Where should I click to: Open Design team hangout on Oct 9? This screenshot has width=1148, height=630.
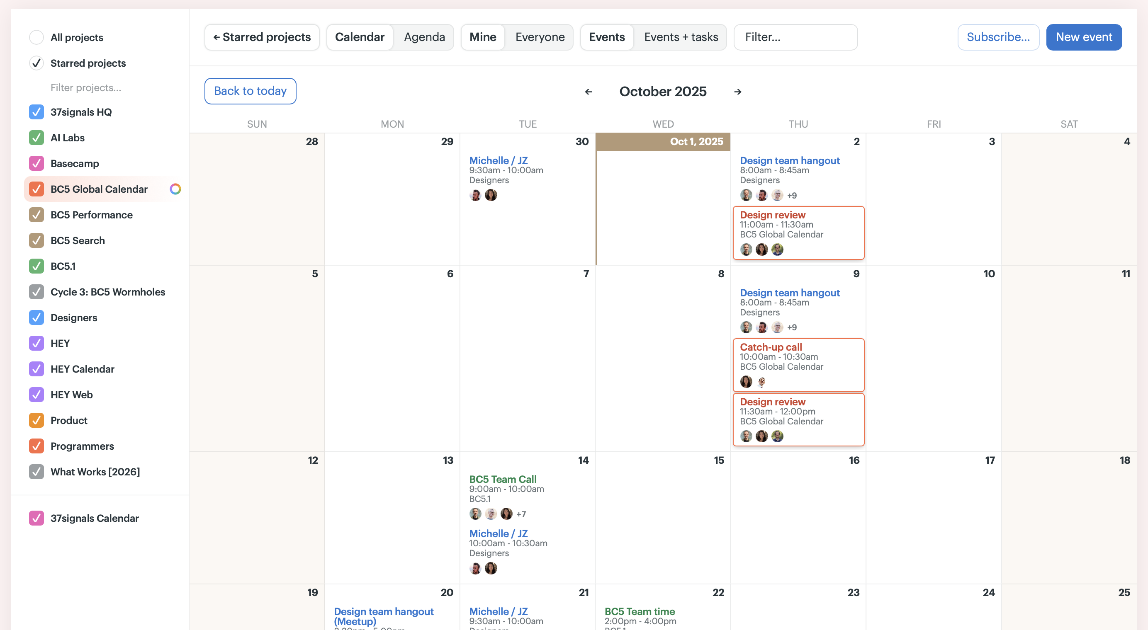(x=790, y=293)
